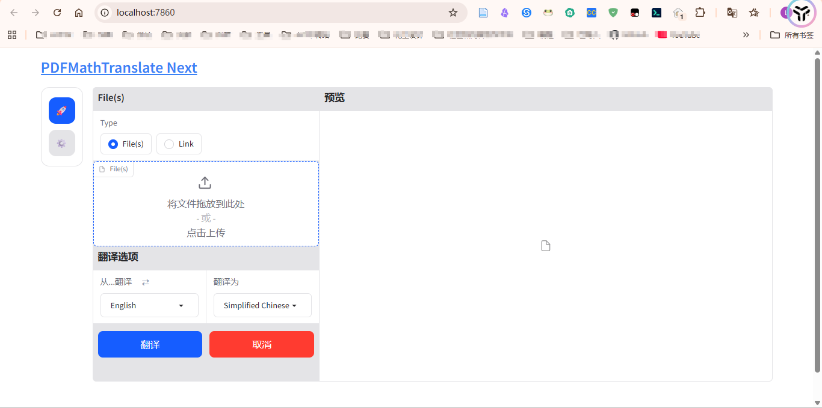Click the small File(s) label tag
This screenshot has width=822, height=408.
114,169
